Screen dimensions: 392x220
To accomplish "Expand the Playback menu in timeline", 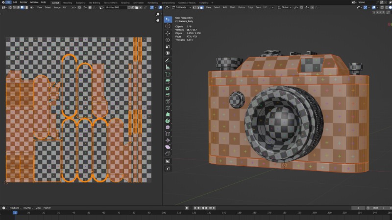I will click(15, 208).
